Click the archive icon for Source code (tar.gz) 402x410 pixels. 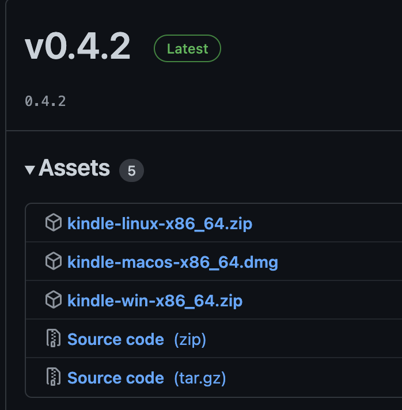click(53, 378)
